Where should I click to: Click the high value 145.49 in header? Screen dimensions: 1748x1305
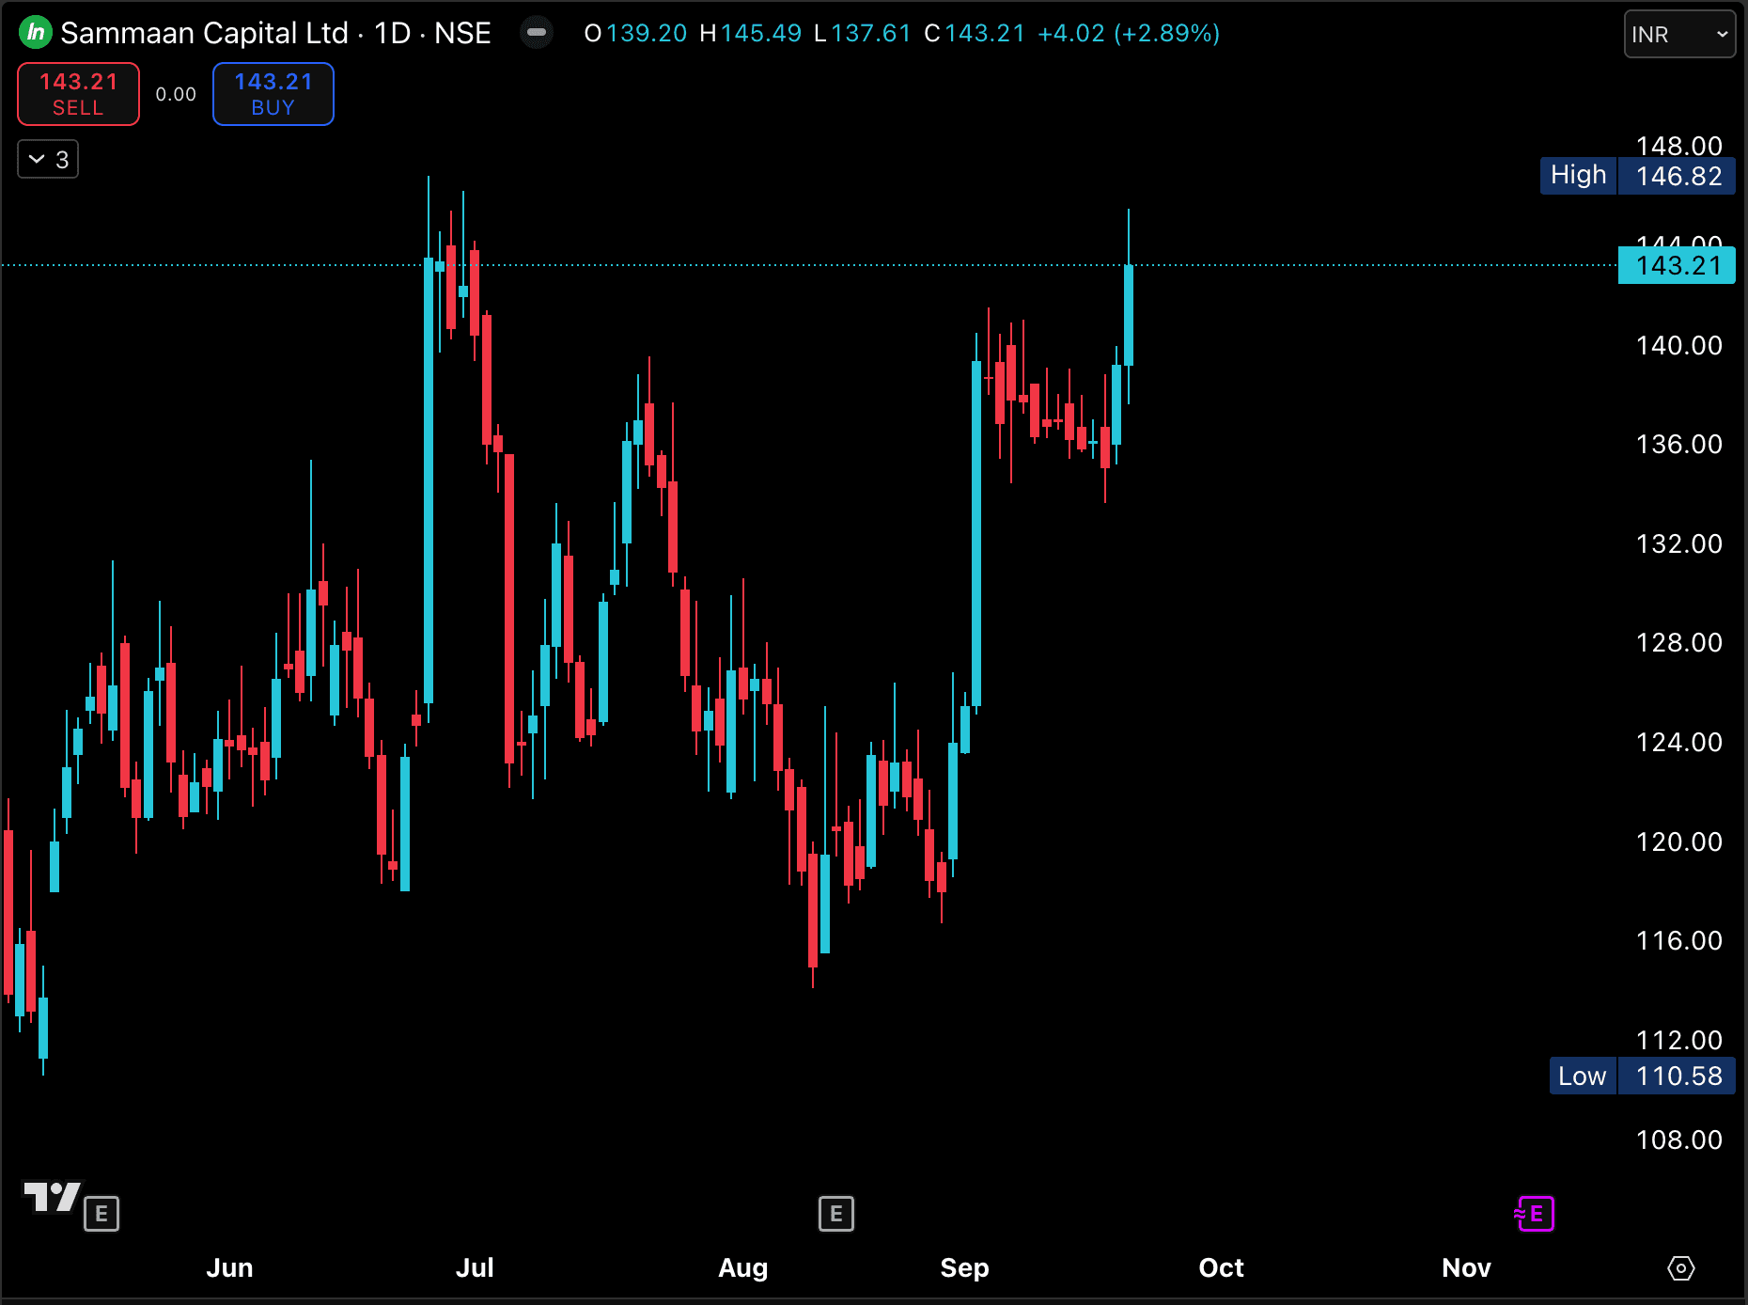pos(761,33)
